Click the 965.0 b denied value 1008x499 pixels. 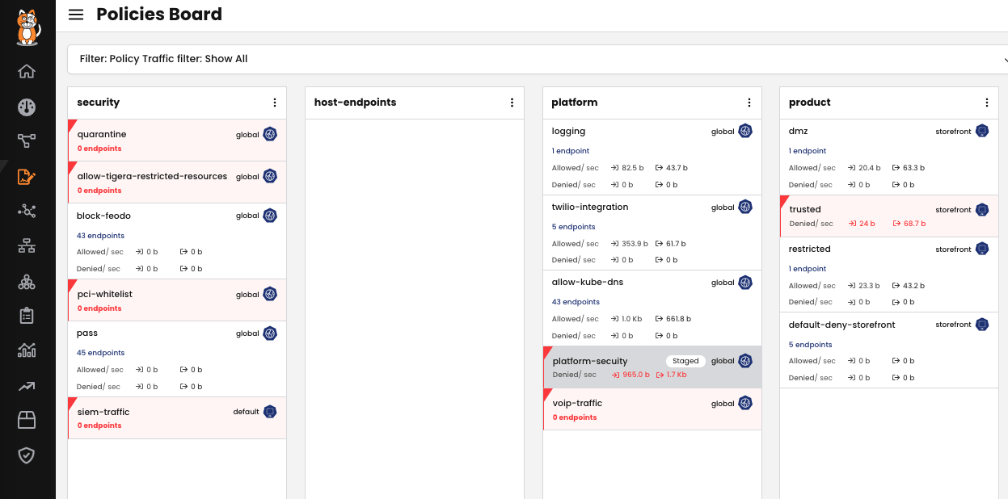635,375
